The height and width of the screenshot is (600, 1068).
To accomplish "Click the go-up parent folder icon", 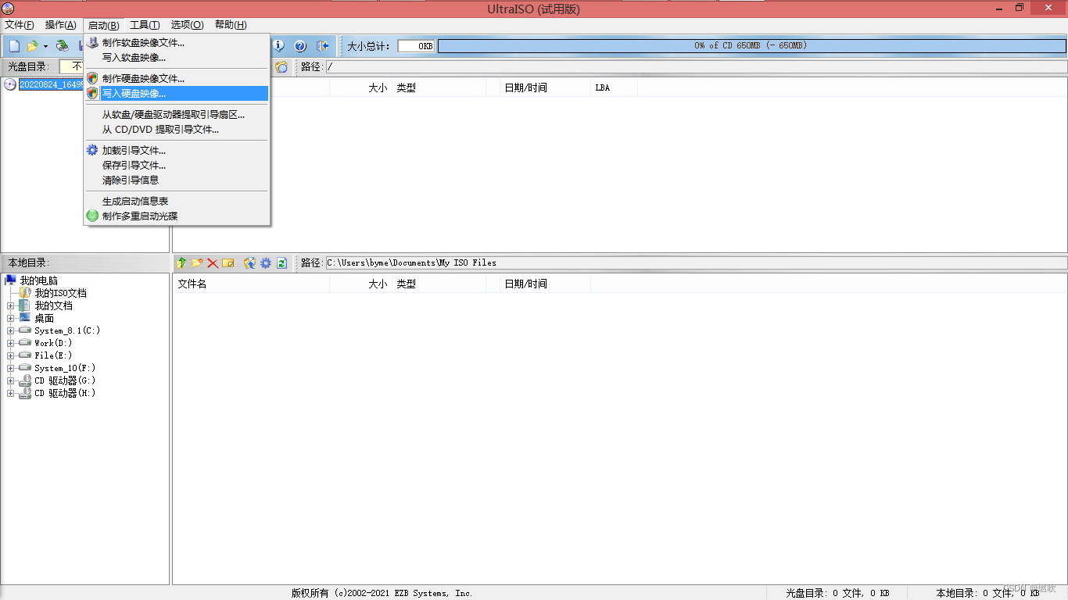I will [x=181, y=263].
